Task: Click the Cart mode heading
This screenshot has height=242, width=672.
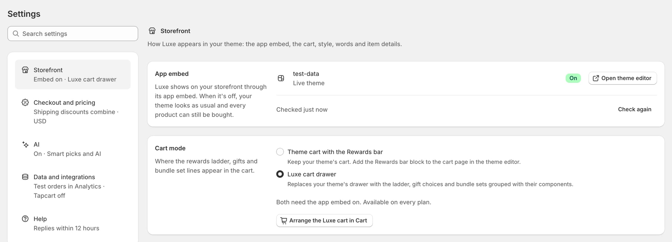Action: point(170,148)
